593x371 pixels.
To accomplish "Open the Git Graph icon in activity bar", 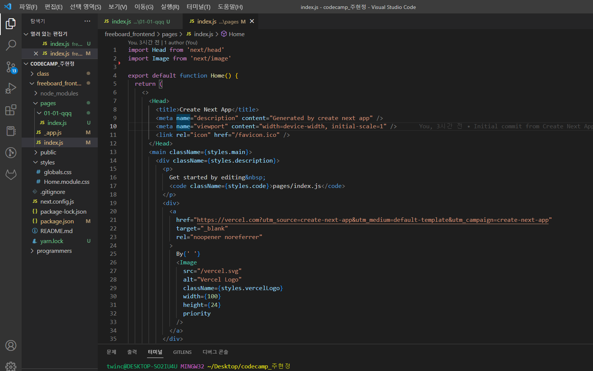I will 11,153.
